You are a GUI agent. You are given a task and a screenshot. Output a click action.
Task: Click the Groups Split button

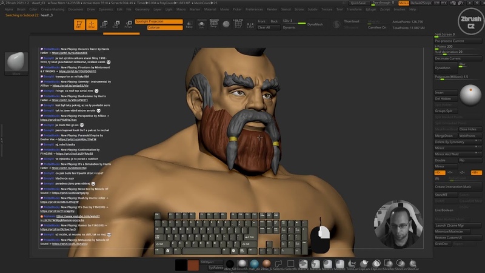click(x=446, y=111)
